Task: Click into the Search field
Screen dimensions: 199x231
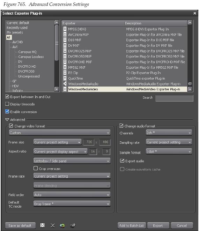Action: tap(174, 98)
